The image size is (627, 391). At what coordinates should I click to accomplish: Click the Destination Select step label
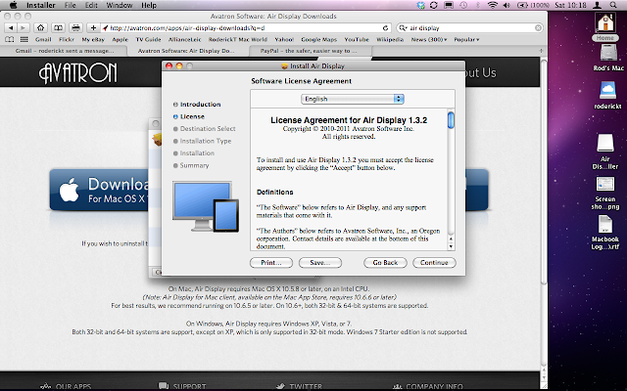(208, 128)
